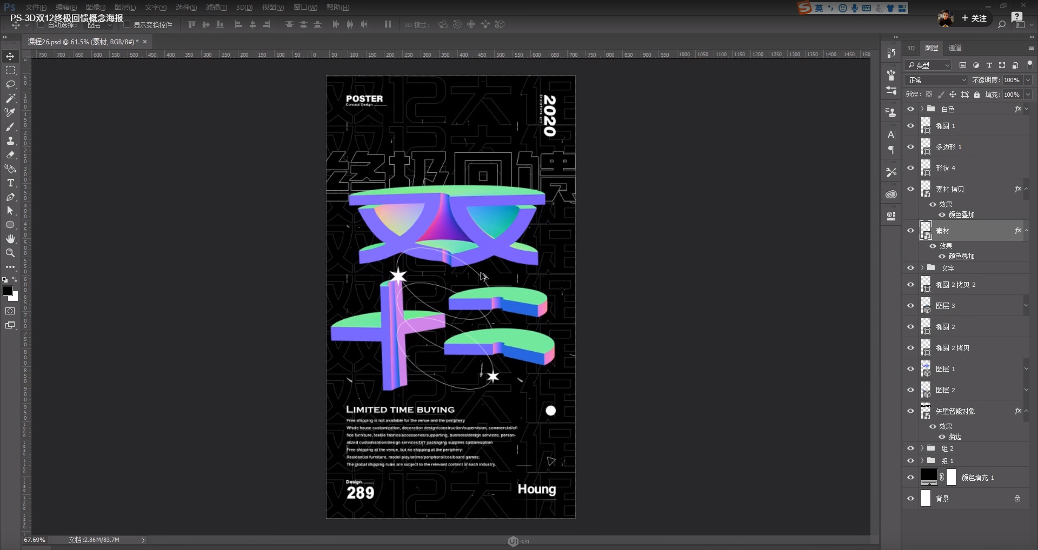Swap foreground and background colors
The height and width of the screenshot is (550, 1038).
click(15, 279)
